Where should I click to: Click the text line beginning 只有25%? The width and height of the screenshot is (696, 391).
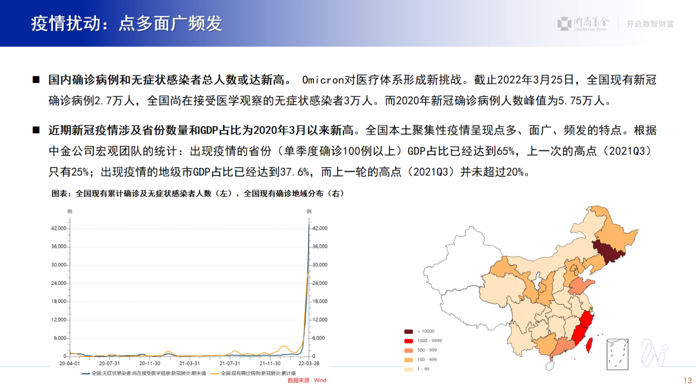point(291,172)
